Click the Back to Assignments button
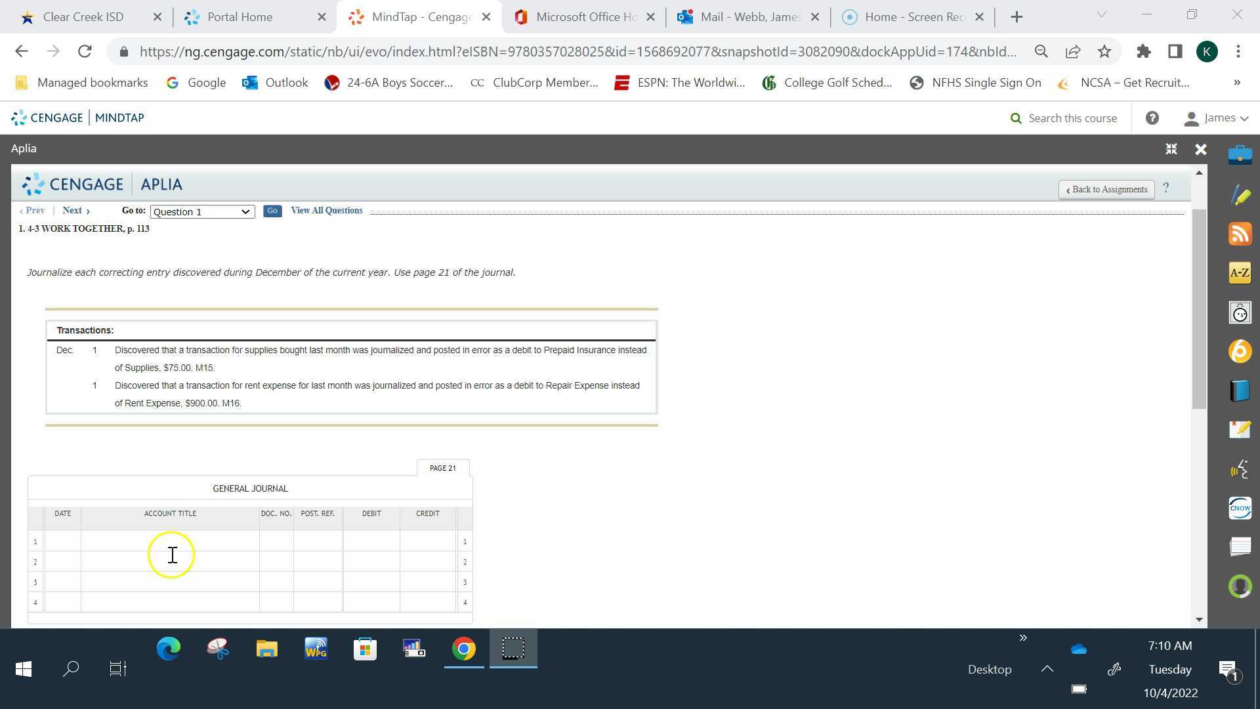 [x=1106, y=190]
